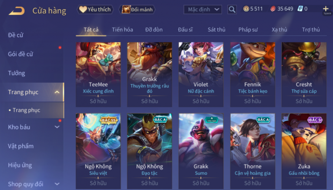This screenshot has width=333, height=190.
Task: Switch to the Pháp sư tab
Action: point(248,30)
